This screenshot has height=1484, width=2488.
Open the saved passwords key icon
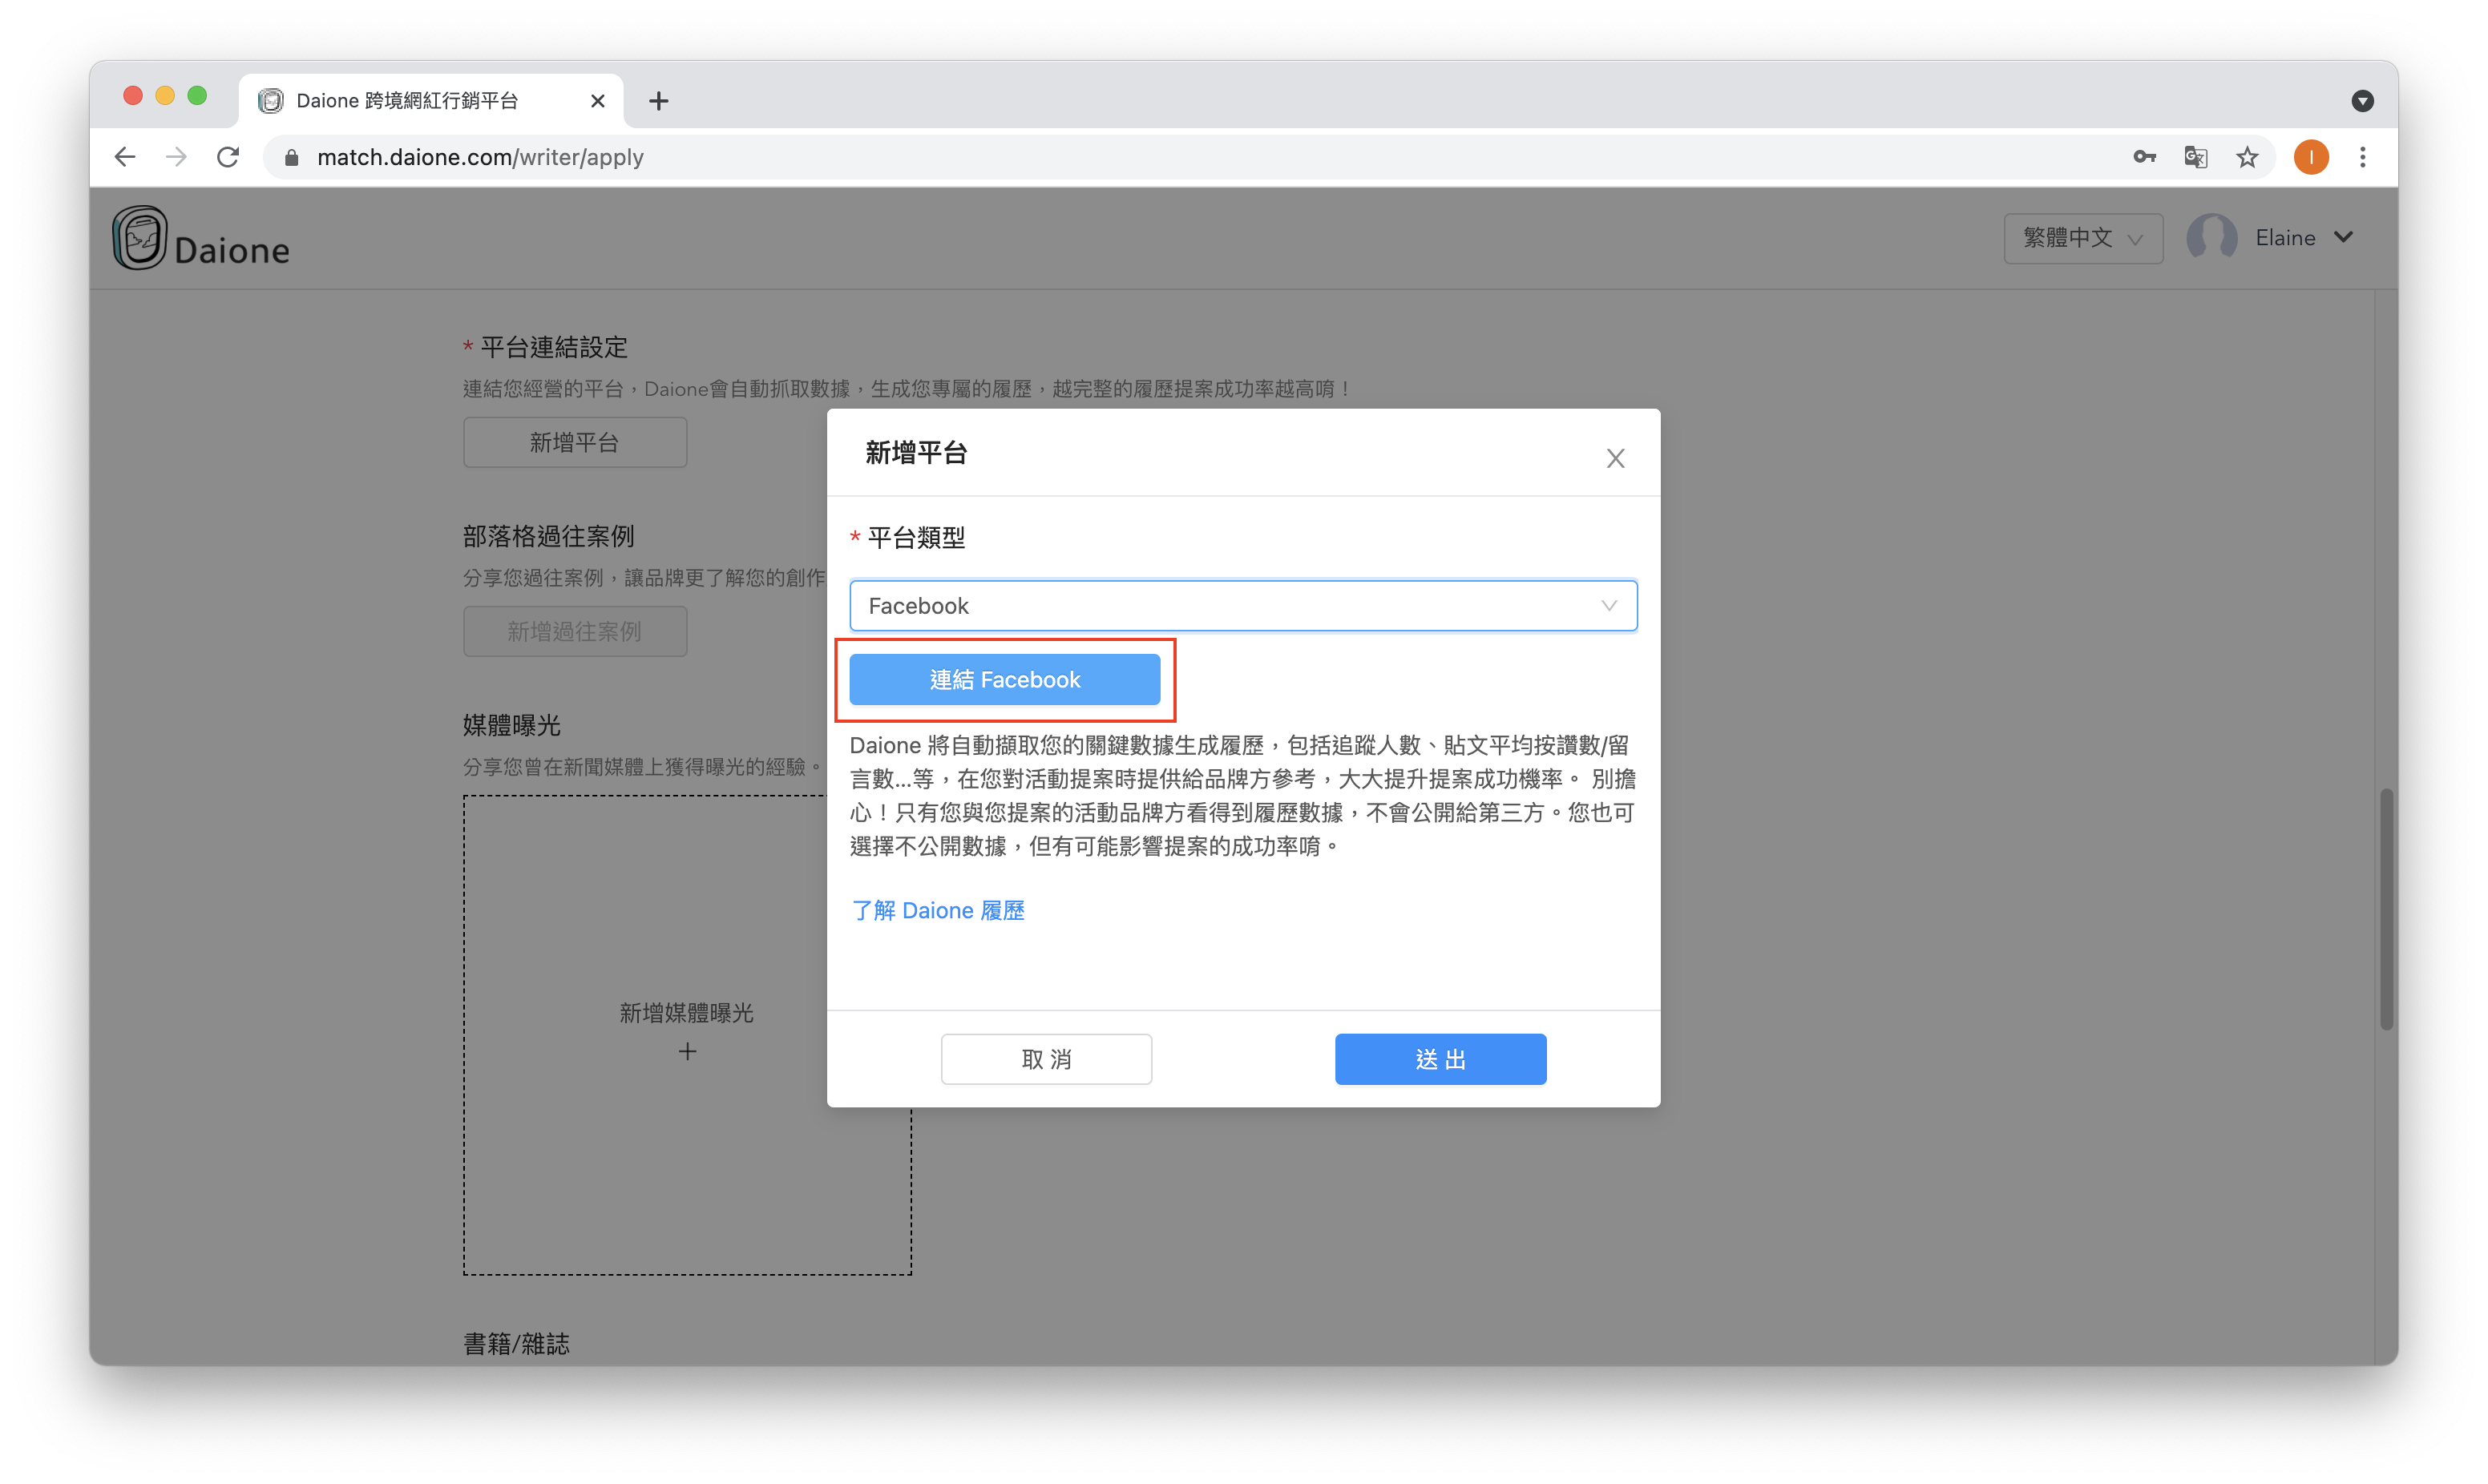click(2144, 157)
